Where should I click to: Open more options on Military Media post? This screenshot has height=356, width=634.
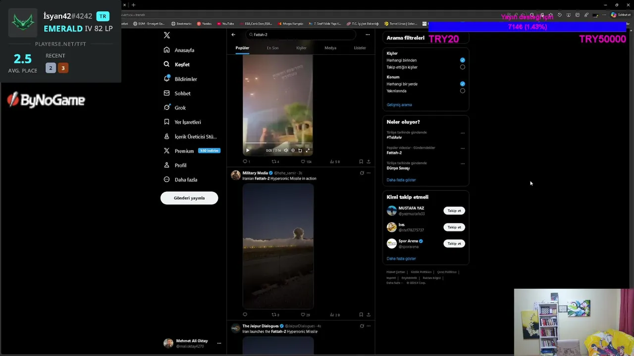(369, 173)
